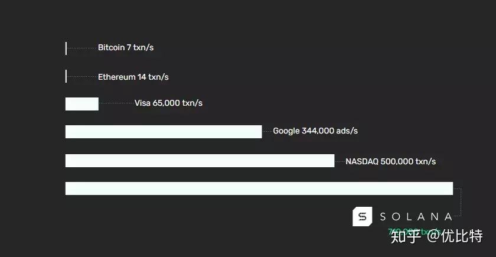Click dotted connector leading to Bitcoin label
This screenshot has width=496, height=257.
pyautogui.click(x=81, y=48)
